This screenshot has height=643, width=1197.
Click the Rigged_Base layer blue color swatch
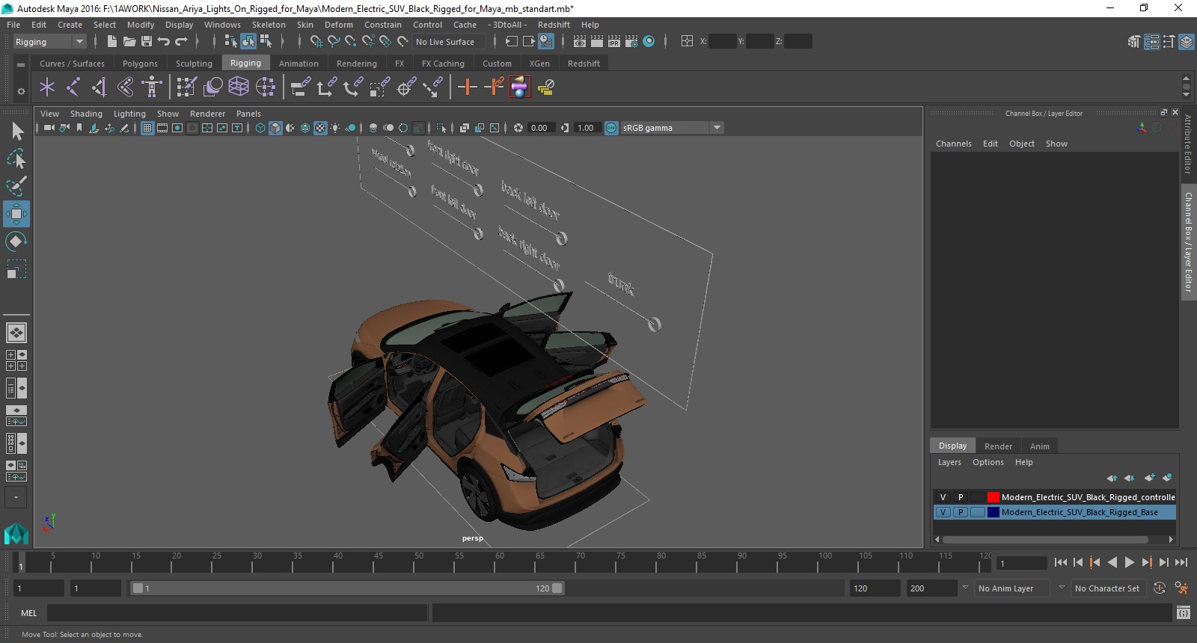pyautogui.click(x=993, y=512)
